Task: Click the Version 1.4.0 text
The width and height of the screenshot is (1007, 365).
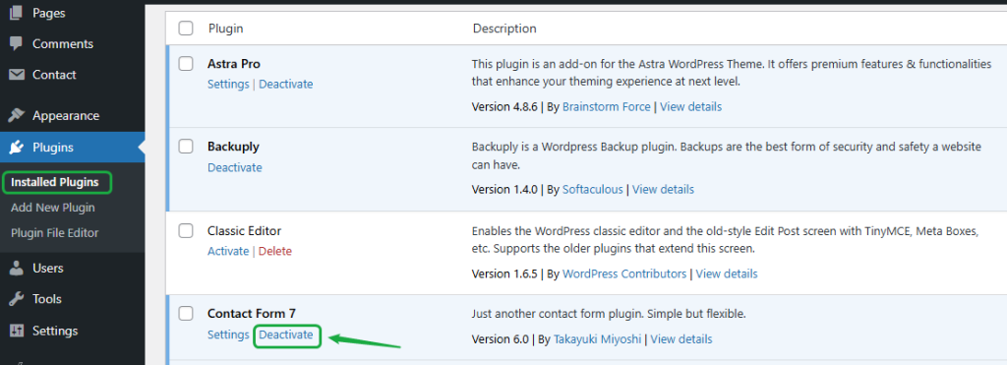Action: [505, 190]
